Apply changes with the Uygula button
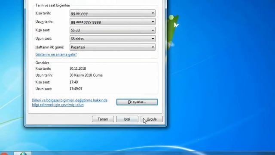 (152, 119)
